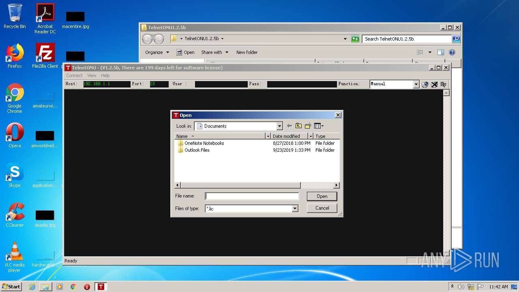The image size is (519, 292).
Task: Go back to last folder visited
Action: tap(290, 126)
